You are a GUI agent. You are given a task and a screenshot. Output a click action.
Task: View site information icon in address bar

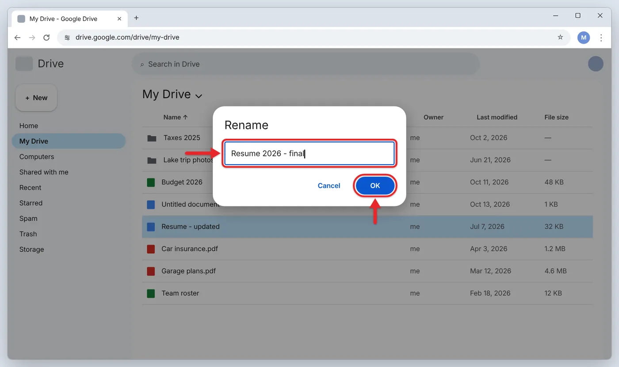point(67,38)
